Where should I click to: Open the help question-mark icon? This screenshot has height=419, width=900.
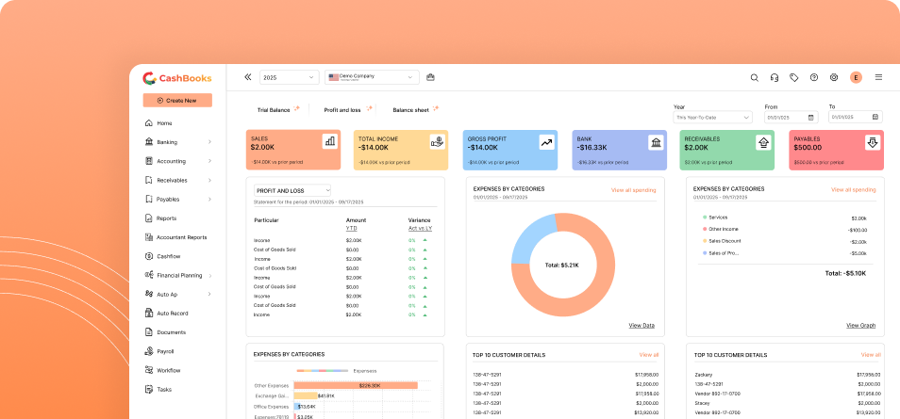814,77
